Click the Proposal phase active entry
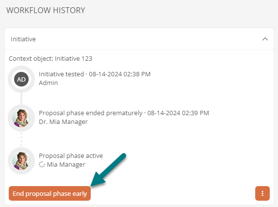The image size is (278, 207). [71, 155]
